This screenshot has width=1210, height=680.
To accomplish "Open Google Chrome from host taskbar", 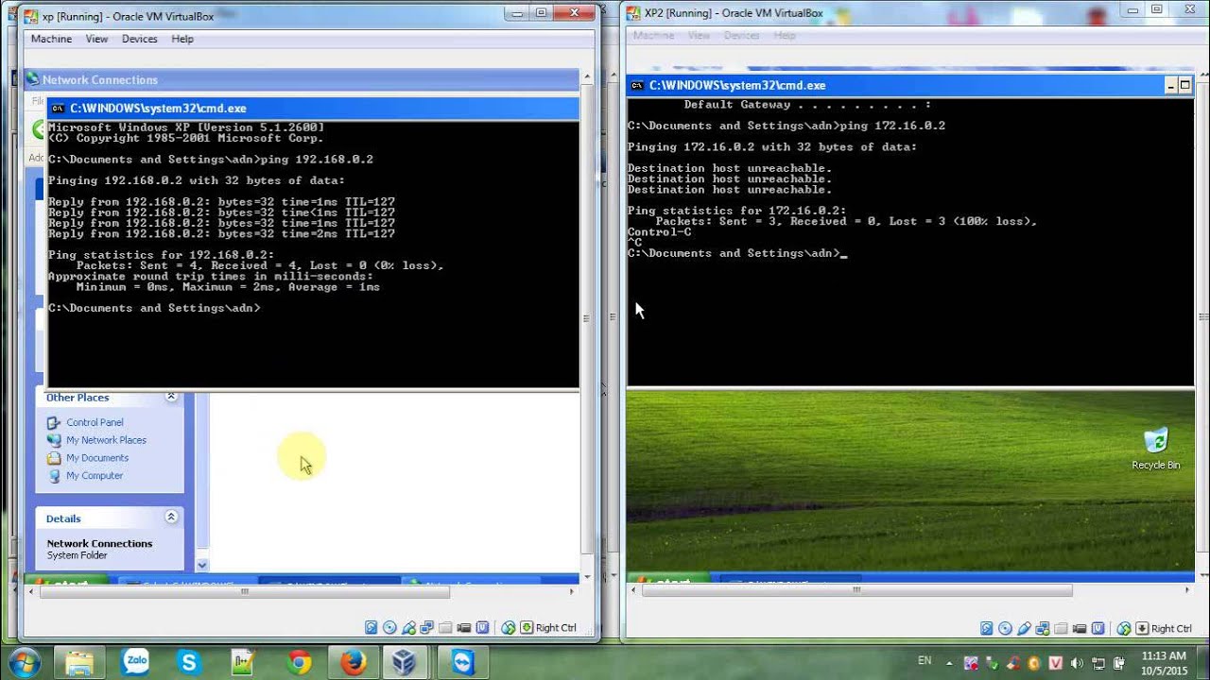I will (x=299, y=663).
